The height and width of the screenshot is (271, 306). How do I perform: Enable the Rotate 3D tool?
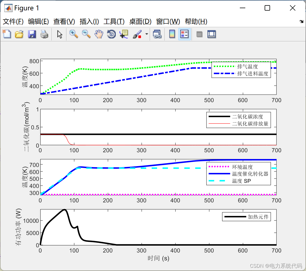pyautogui.click(x=111, y=34)
